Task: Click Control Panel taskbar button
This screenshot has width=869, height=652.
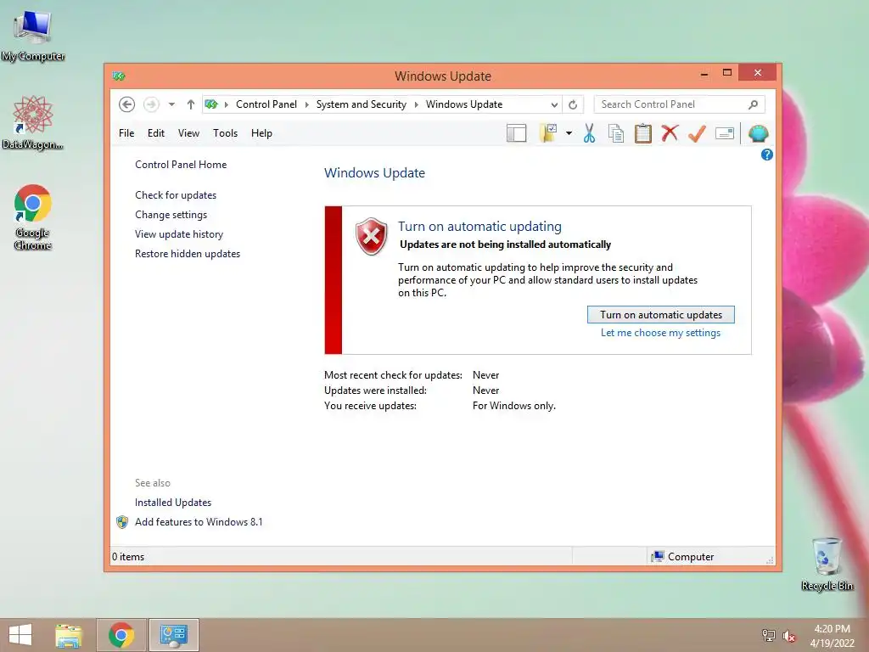Action: click(174, 635)
